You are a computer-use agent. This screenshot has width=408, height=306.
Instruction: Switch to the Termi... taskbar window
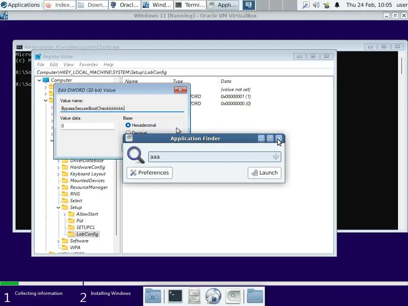click(190, 5)
